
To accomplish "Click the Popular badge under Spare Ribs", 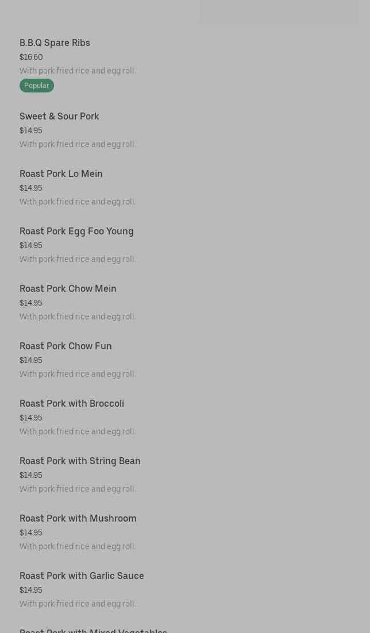I will pos(36,86).
